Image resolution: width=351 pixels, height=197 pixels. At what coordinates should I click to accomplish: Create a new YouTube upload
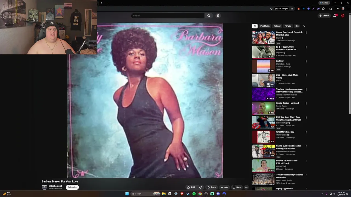(x=324, y=16)
